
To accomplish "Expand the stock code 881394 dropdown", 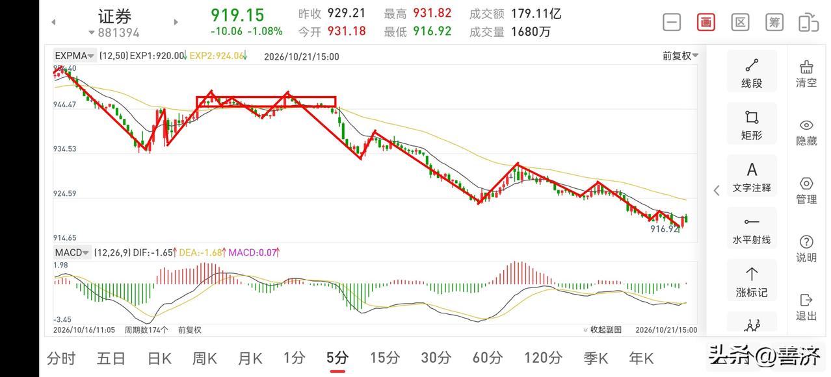I will 114,32.
